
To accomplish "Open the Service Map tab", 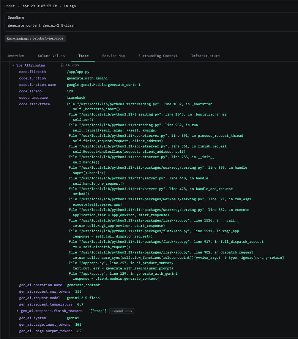I will coord(114,56).
